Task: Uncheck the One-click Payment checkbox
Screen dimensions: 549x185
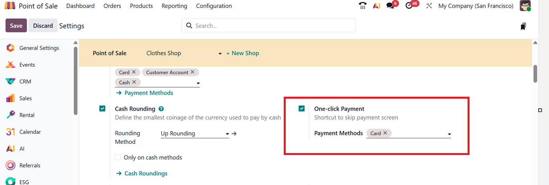Action: [302, 108]
